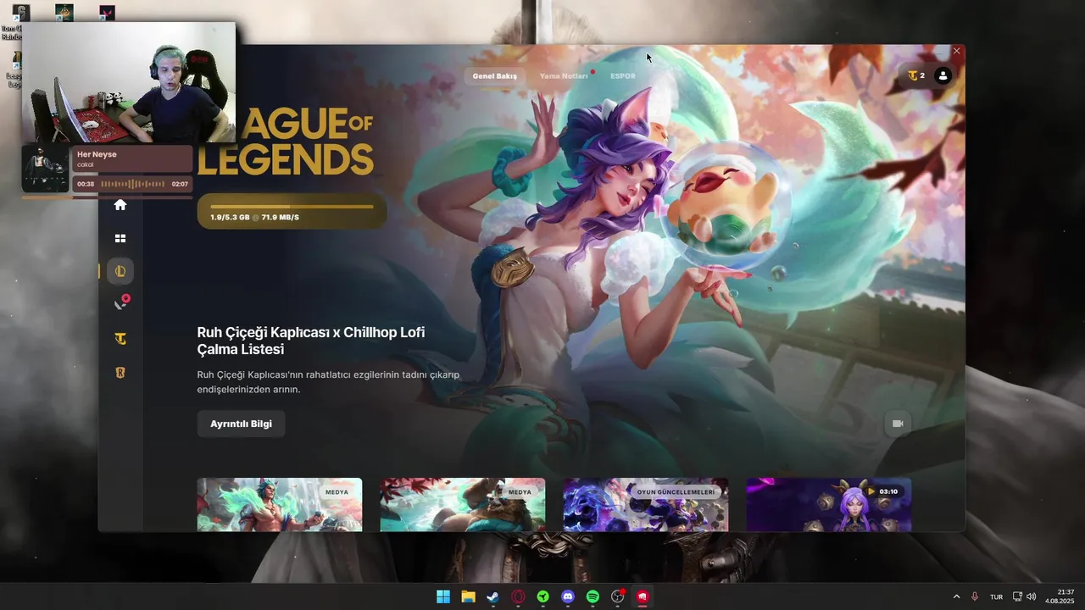This screenshot has height=610, width=1085.
Task: Click Riot Client taskbar icon
Action: click(x=643, y=596)
